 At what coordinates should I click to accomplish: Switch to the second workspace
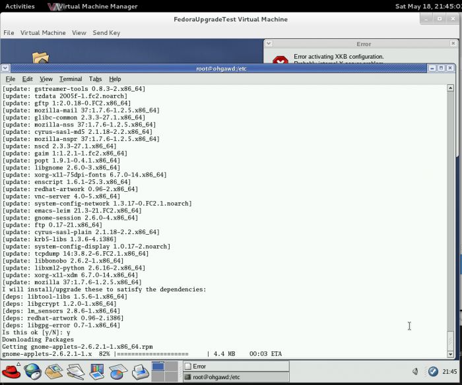click(174, 367)
